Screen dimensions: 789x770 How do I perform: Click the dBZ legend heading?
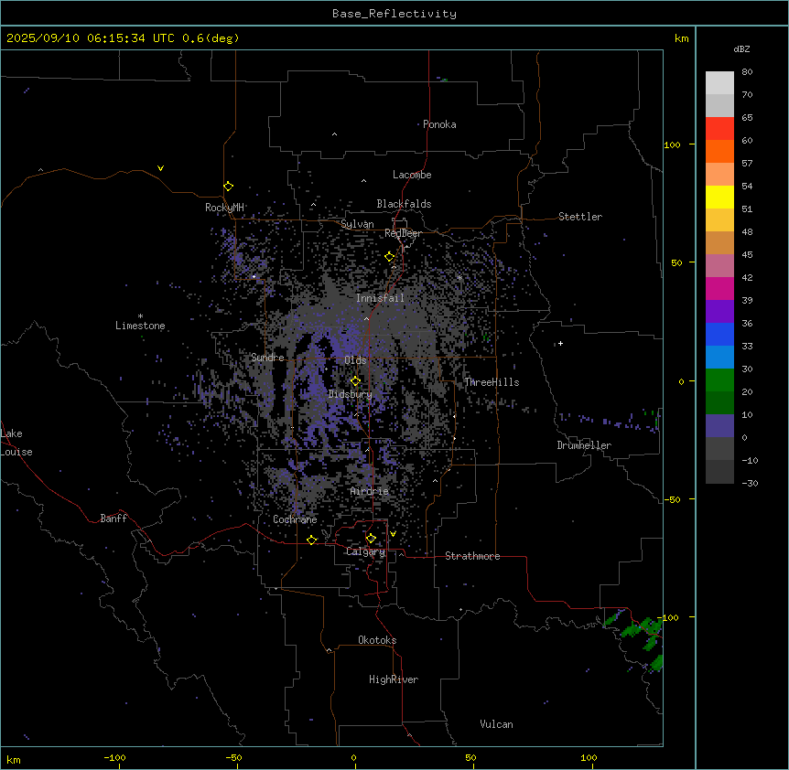(741, 48)
